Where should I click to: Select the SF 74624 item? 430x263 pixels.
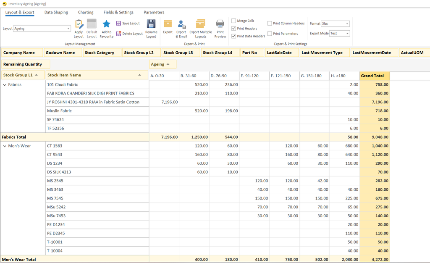pyautogui.click(x=97, y=120)
